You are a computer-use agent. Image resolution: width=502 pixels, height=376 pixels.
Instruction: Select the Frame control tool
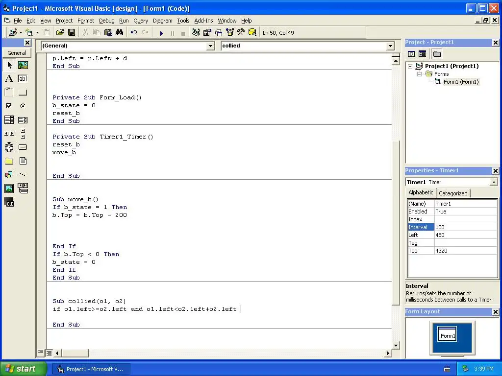click(x=9, y=93)
